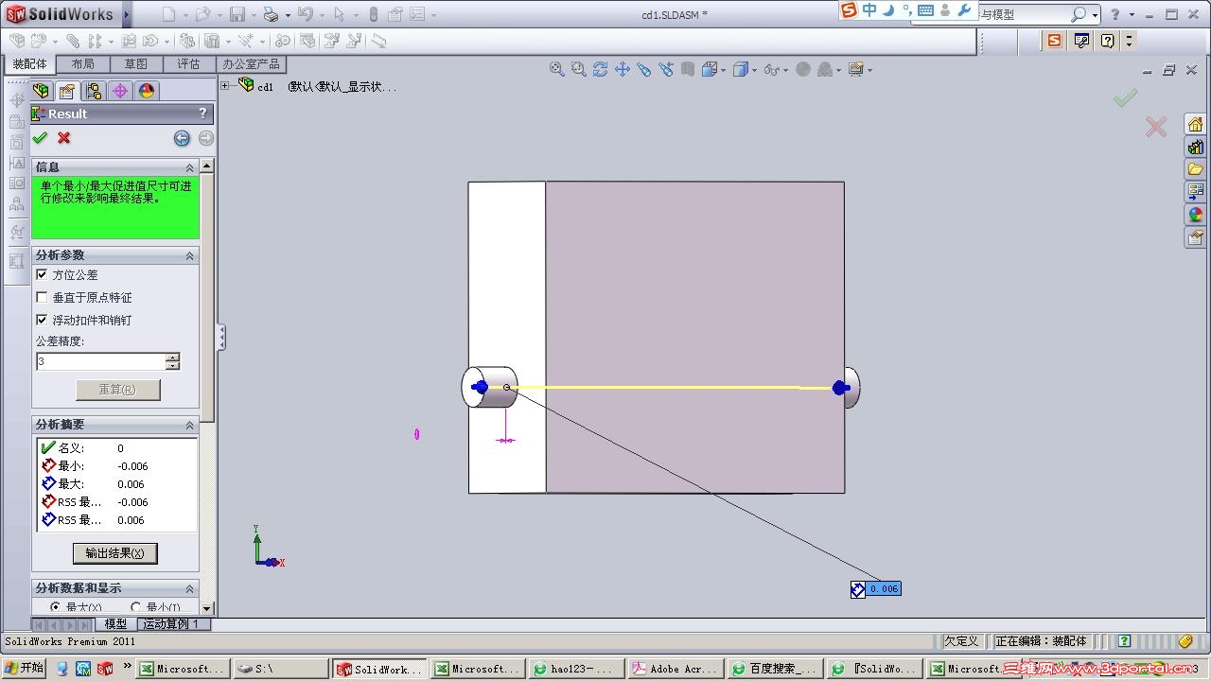
Task: Open the Adobe Acrobat taskbar button
Action: 675,669
